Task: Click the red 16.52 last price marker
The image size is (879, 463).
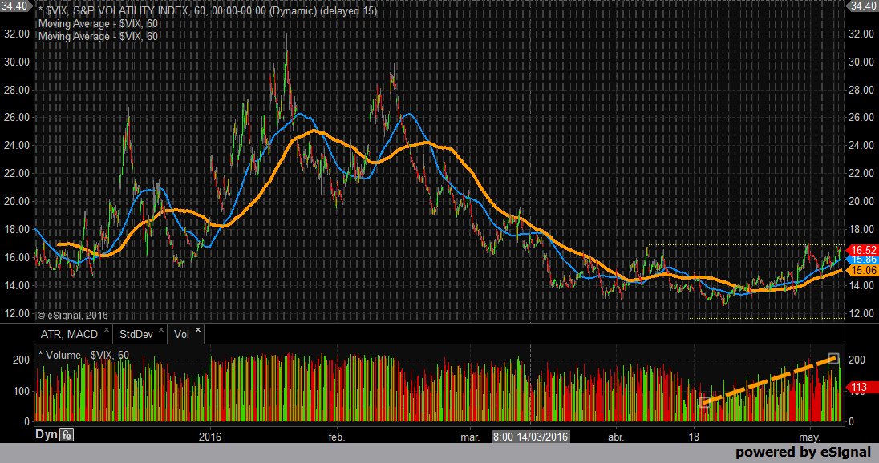Action: [x=862, y=250]
